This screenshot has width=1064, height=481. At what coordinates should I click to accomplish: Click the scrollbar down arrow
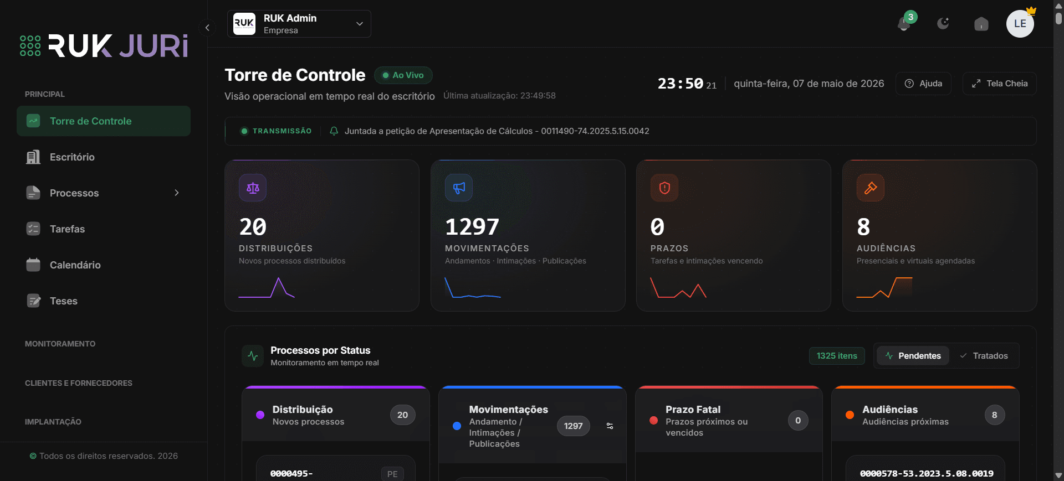tap(1058, 475)
